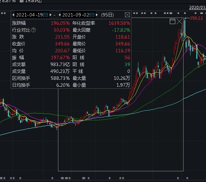Step end date 2021-09-02 back one day
This screenshot has width=206, height=182.
(x=59, y=15)
